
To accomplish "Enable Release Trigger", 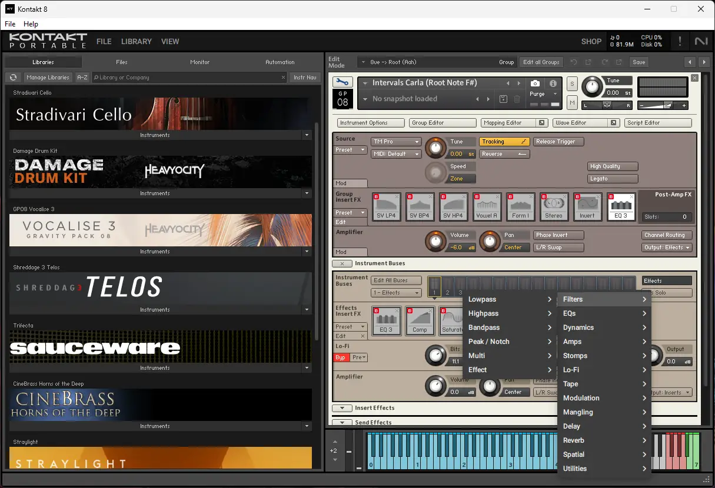I will [558, 142].
